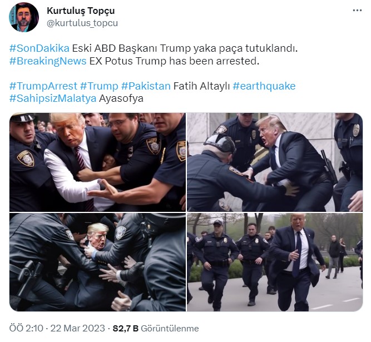Click Kurtuluş Topçu's profile avatar

pos(24,17)
